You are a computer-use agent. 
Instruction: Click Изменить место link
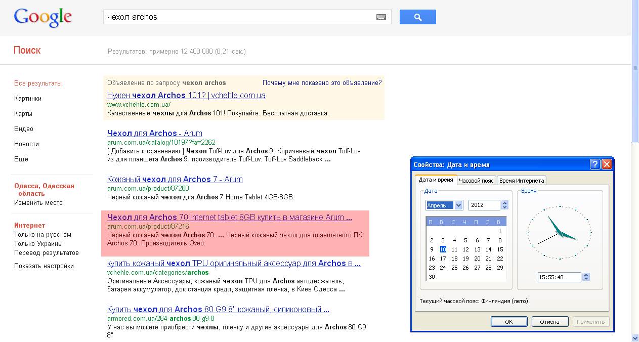point(38,203)
